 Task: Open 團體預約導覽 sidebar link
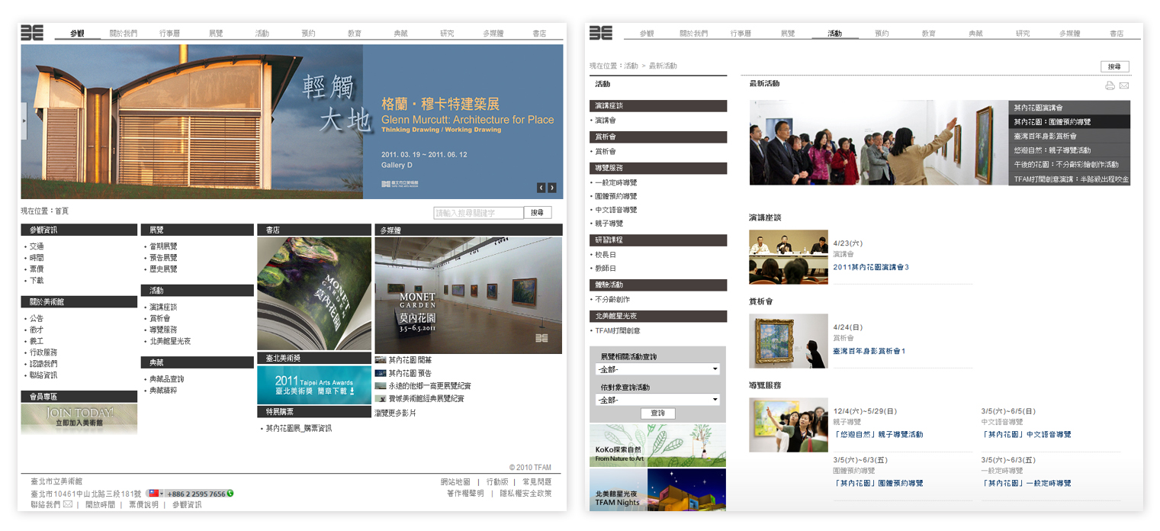(615, 196)
